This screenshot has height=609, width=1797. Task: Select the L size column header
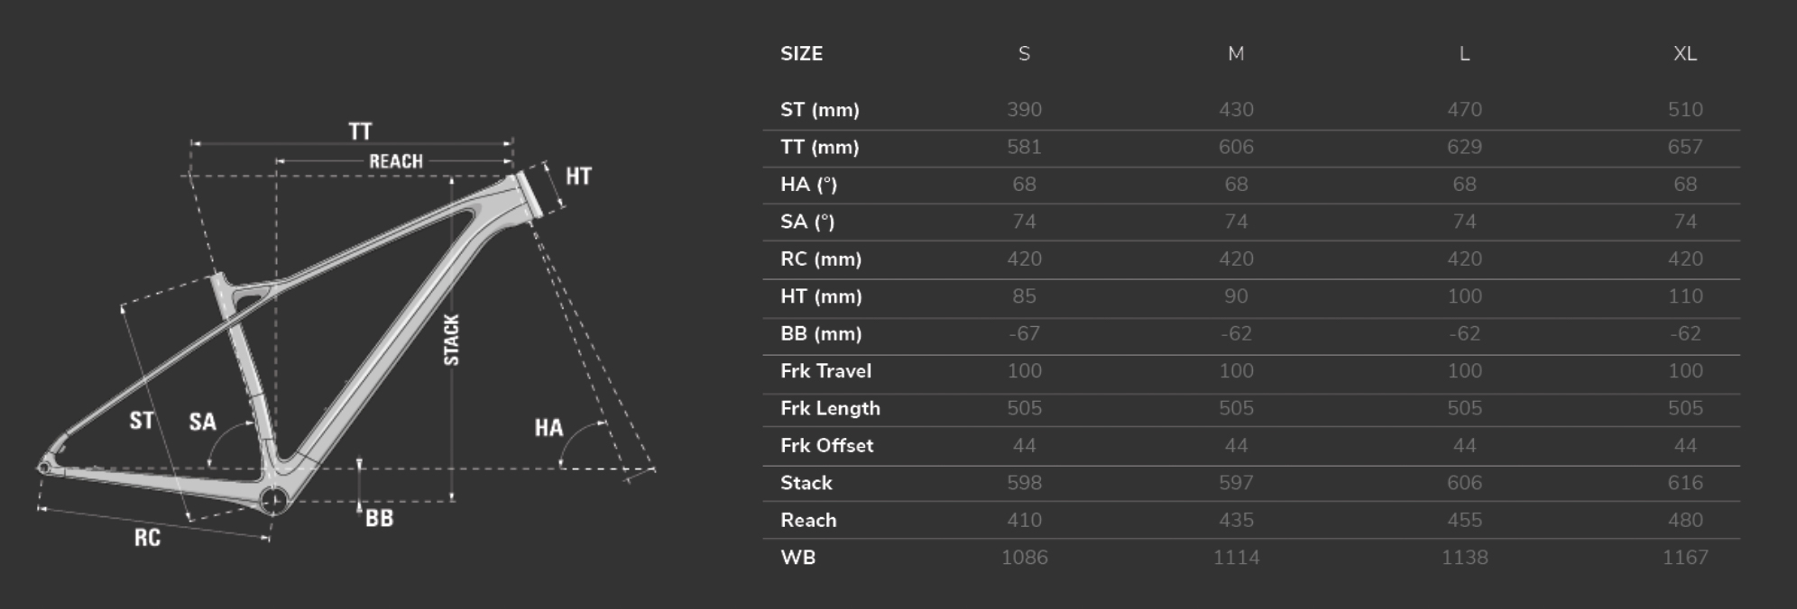1464,54
